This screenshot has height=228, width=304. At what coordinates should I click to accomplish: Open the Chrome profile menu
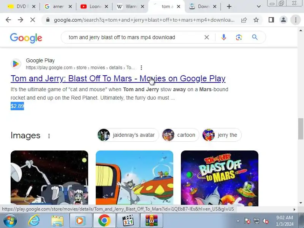(x=283, y=20)
